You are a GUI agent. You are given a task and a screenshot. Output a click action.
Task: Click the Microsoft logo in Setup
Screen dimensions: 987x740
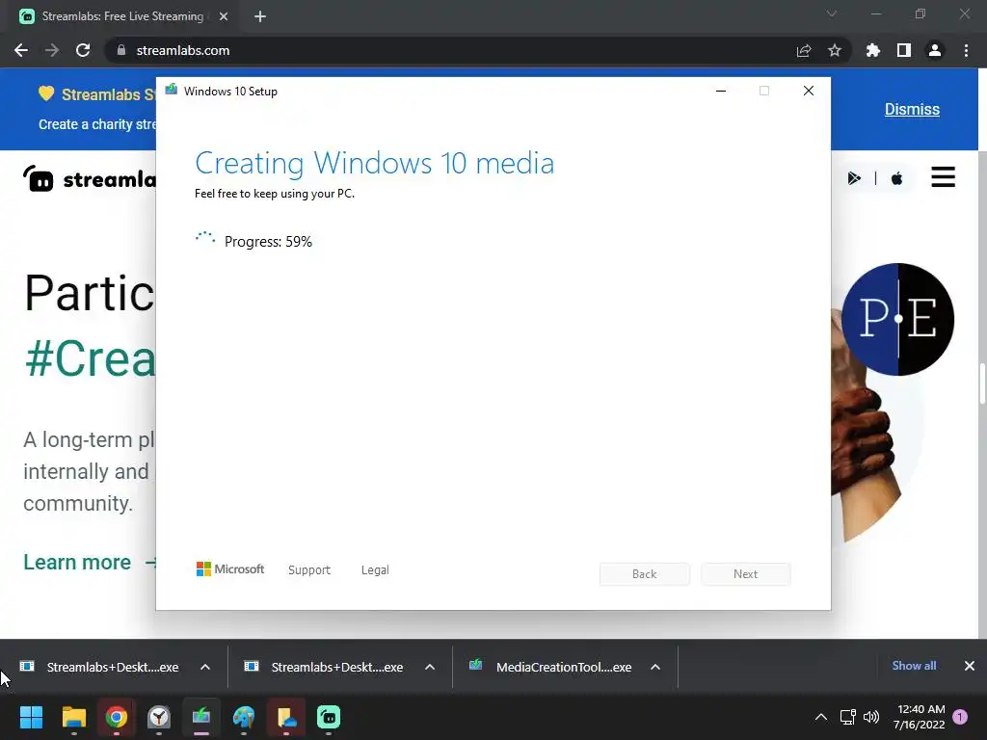click(230, 568)
